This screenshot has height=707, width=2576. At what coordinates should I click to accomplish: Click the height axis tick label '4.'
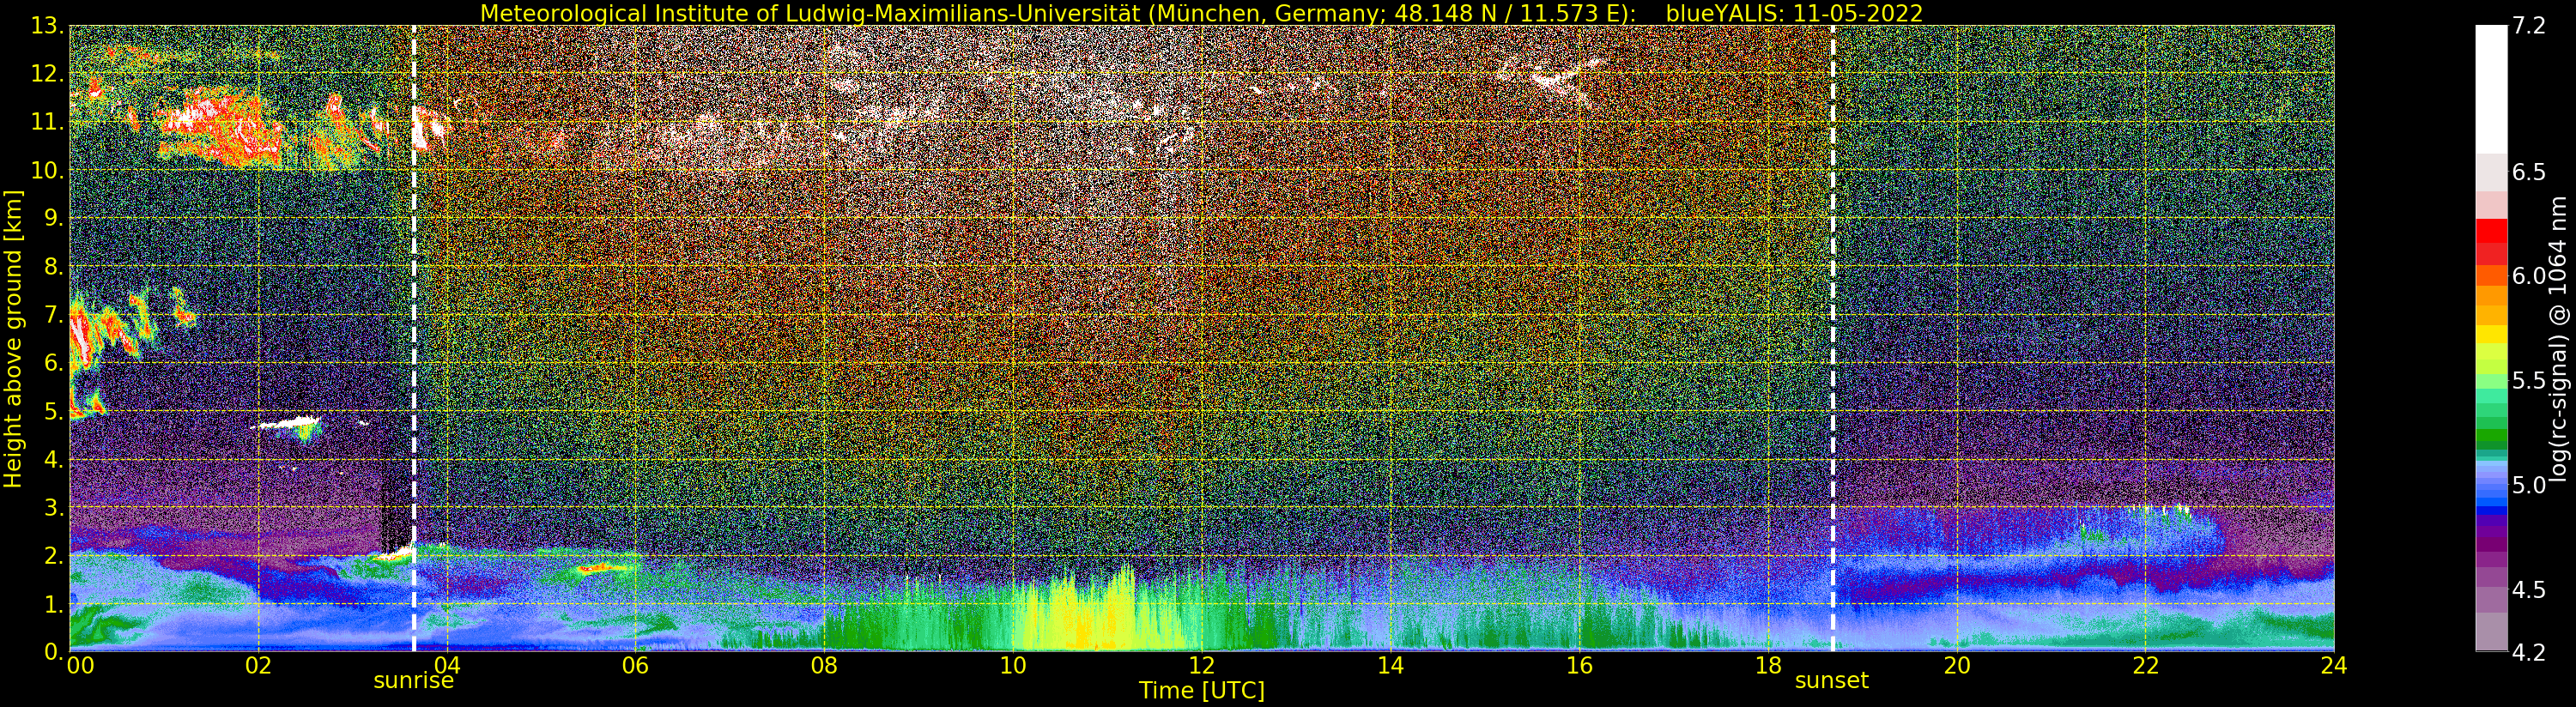pos(54,460)
